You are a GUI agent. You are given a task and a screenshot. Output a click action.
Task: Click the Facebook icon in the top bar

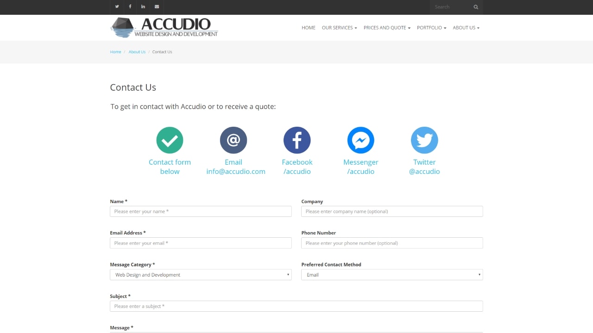(130, 7)
